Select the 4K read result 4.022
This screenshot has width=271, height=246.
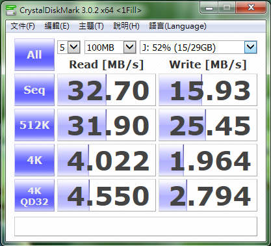pos(107,160)
